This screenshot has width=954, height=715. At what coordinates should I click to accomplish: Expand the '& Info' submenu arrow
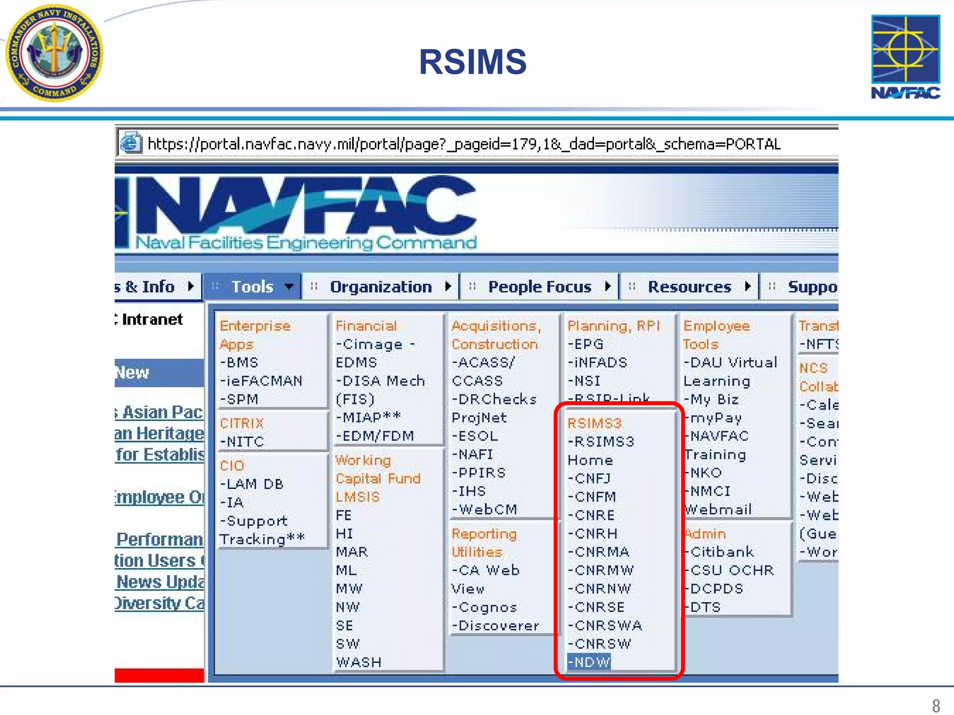pyautogui.click(x=191, y=286)
